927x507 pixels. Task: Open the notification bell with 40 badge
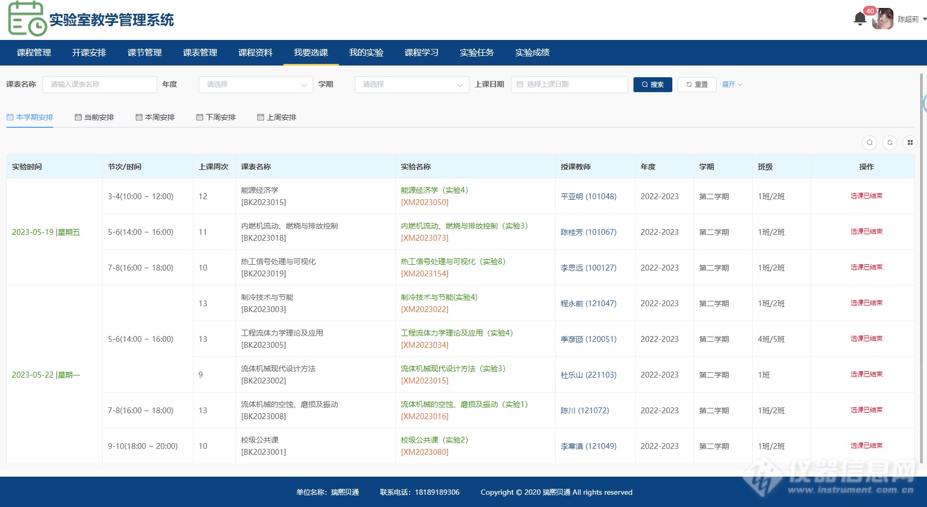click(x=860, y=19)
